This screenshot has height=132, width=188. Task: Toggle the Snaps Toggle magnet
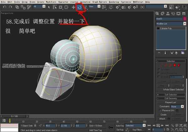(118, 7)
